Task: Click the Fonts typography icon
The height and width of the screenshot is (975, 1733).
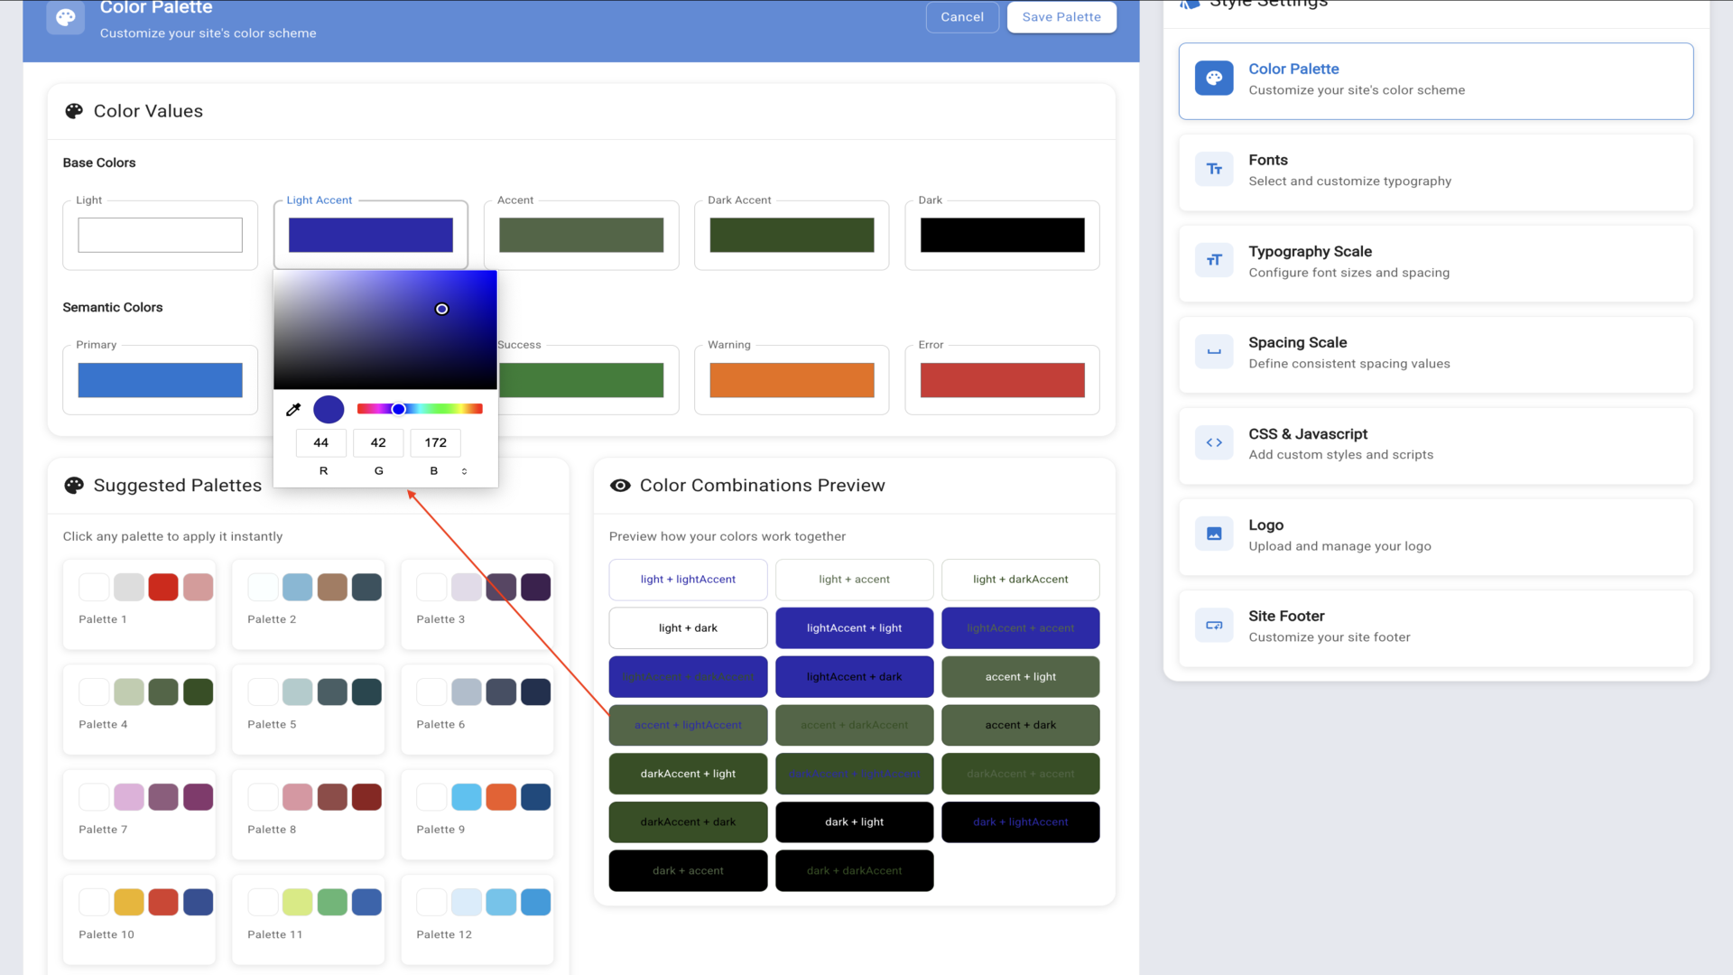Action: pos(1214,170)
